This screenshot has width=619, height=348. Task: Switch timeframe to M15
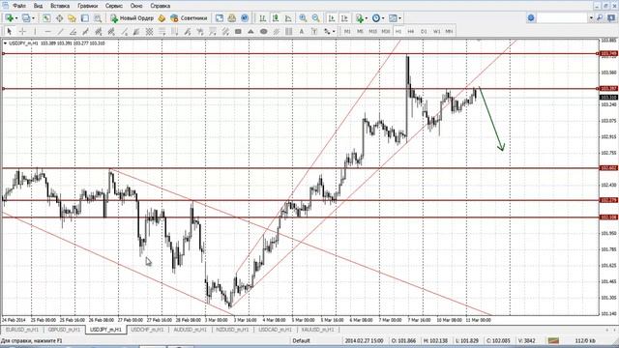pyautogui.click(x=372, y=31)
